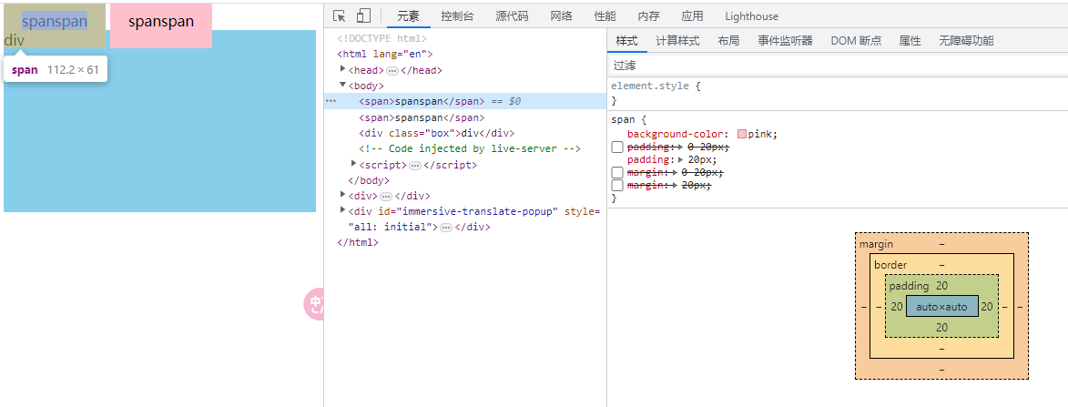
Task: Open the 计算样式 (Computed) styles tab
Action: [677, 41]
